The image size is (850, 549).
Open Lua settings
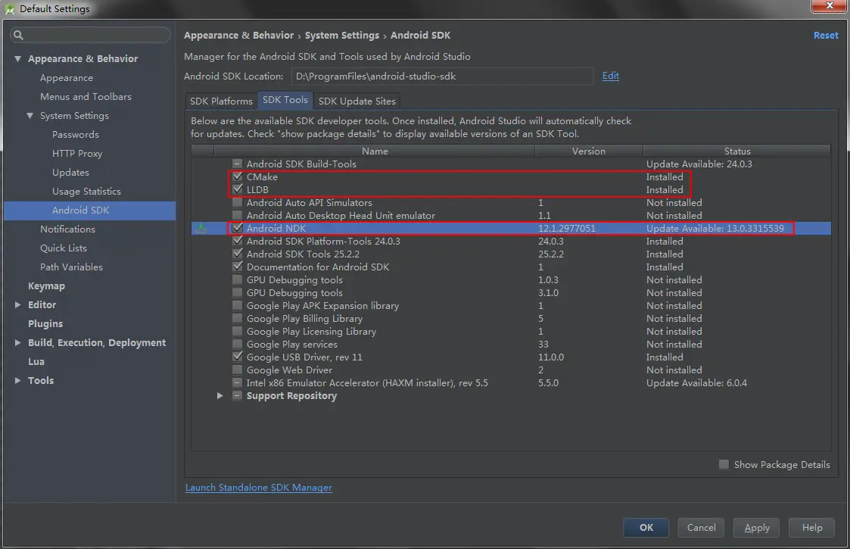(x=36, y=362)
